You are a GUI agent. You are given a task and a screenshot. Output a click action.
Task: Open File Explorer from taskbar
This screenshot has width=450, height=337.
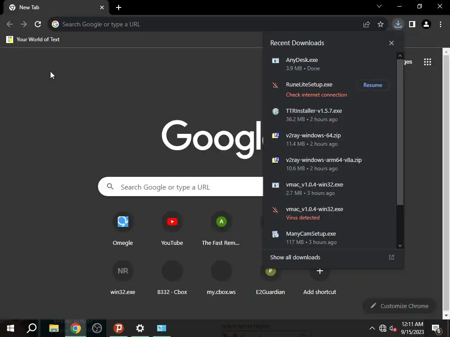click(54, 328)
